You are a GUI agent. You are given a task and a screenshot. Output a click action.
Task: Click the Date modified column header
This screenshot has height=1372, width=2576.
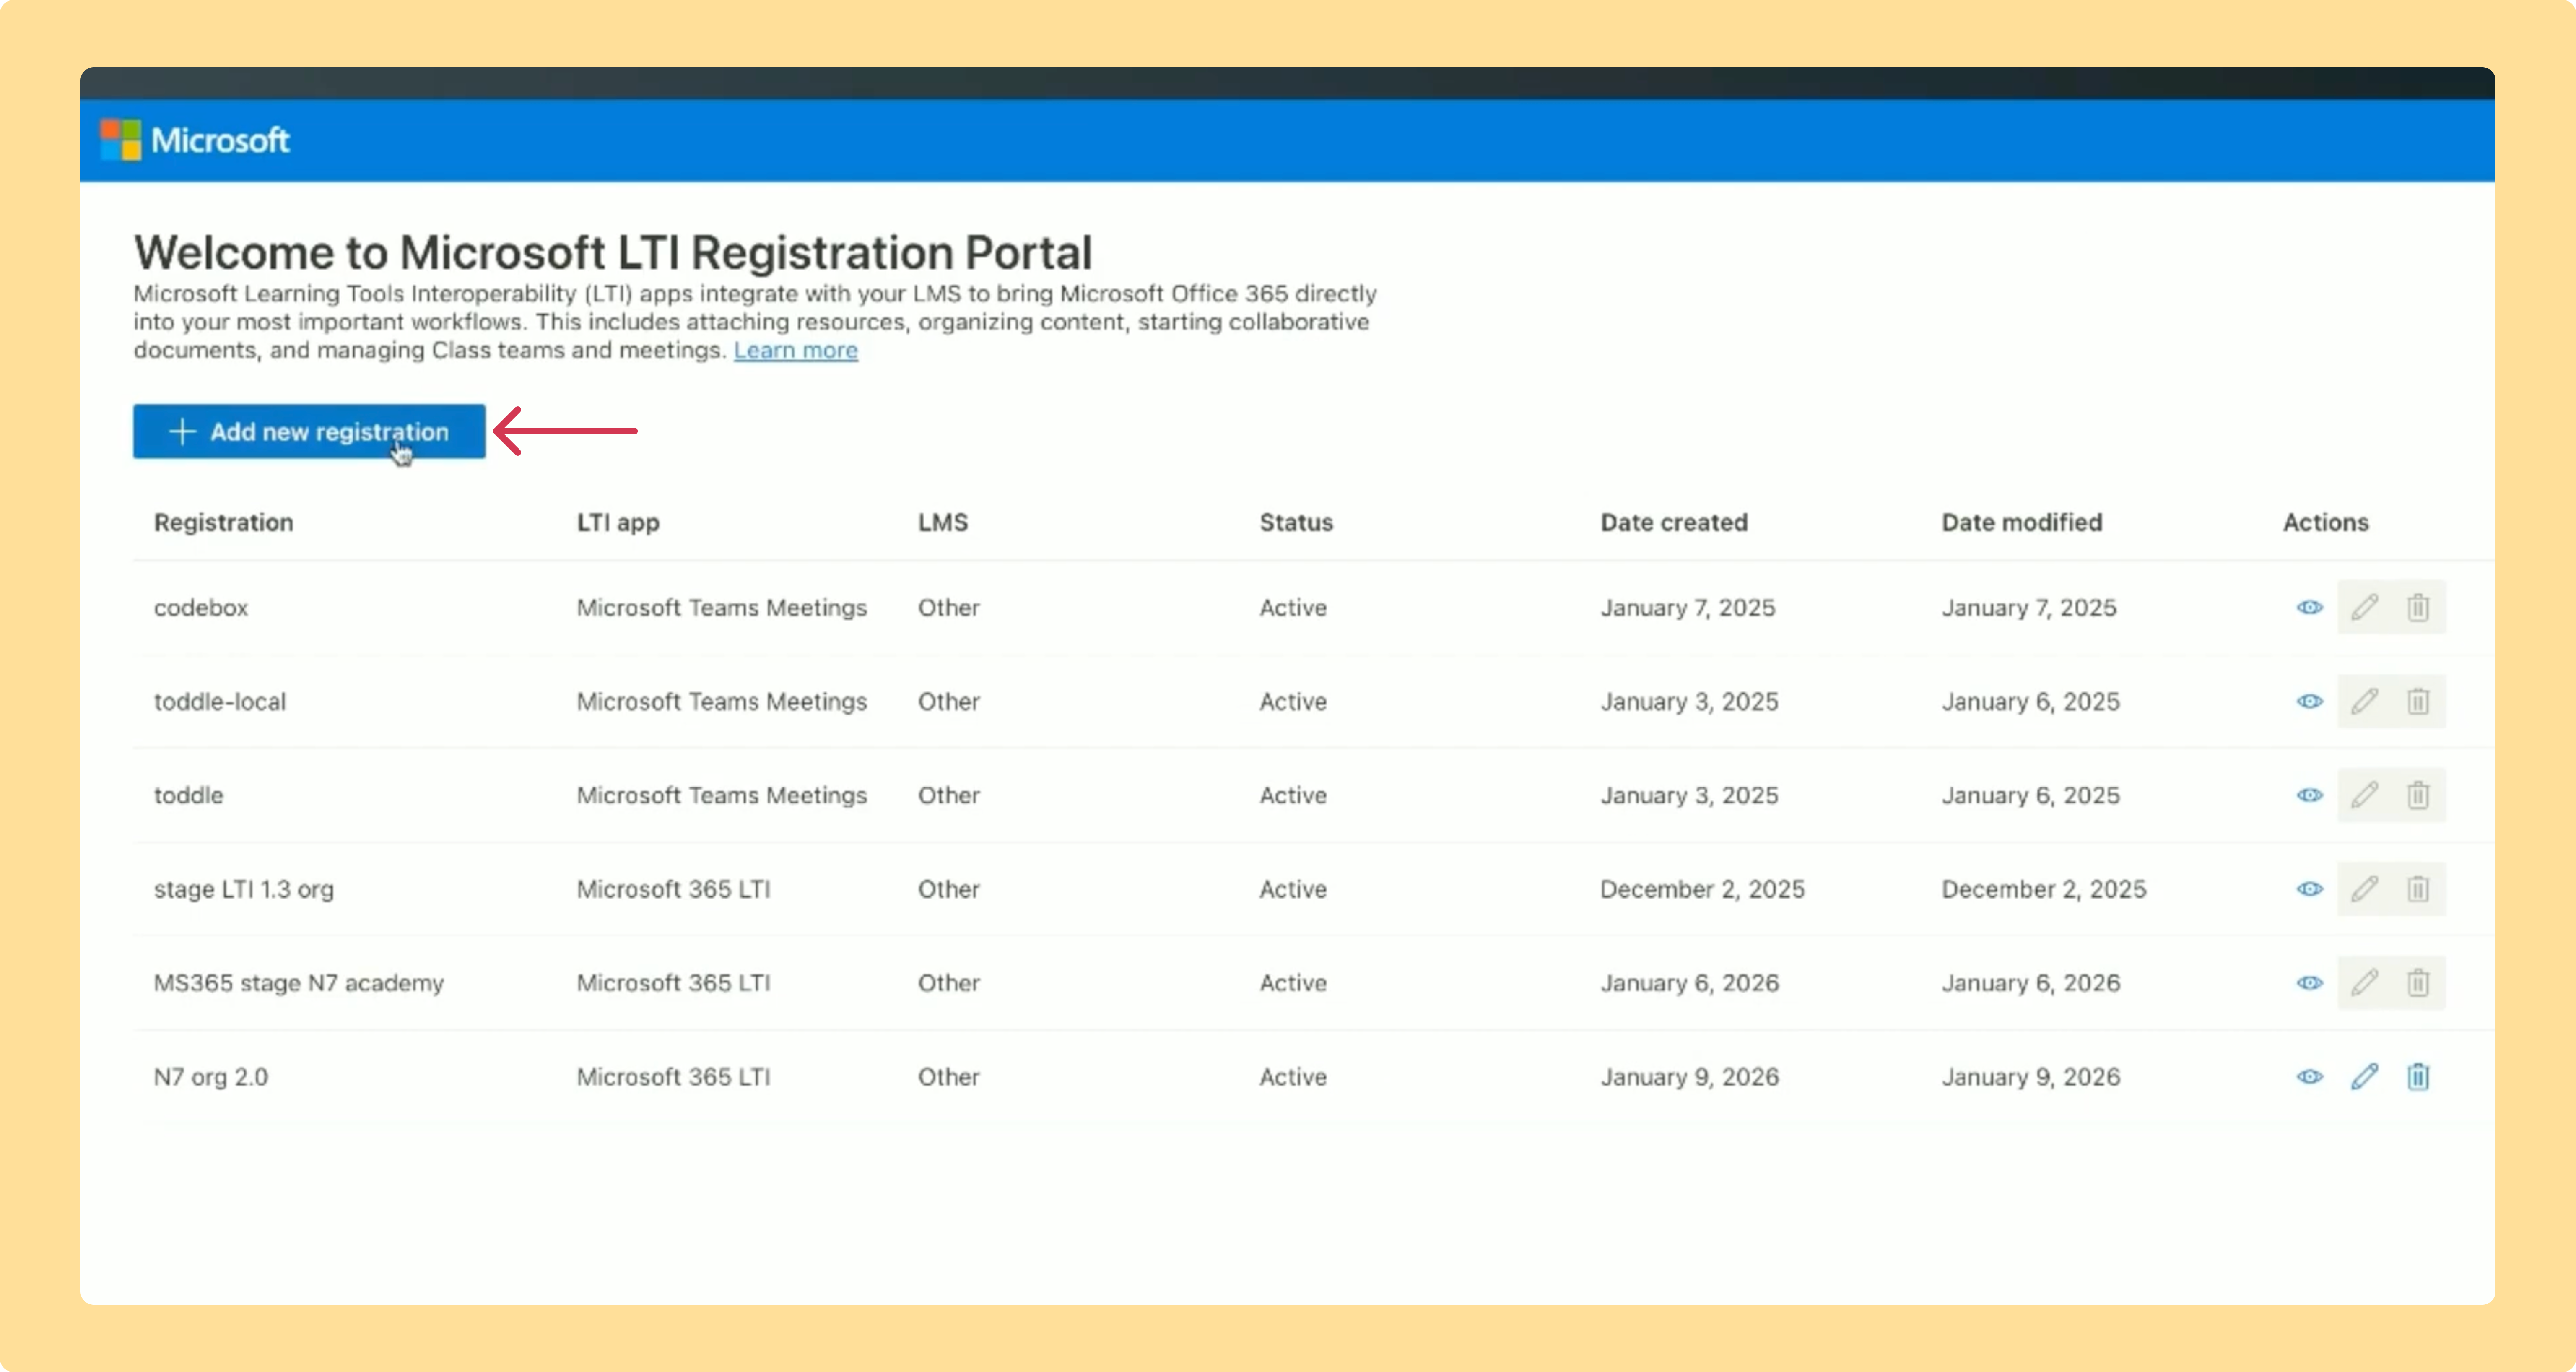(x=2022, y=522)
